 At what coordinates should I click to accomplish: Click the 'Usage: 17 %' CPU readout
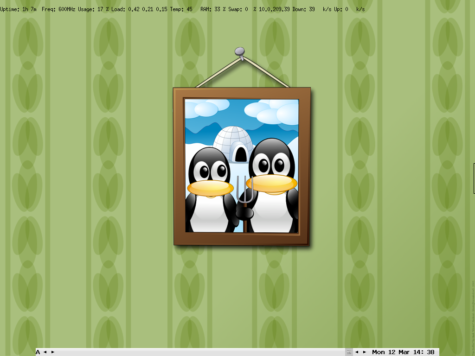click(x=93, y=9)
